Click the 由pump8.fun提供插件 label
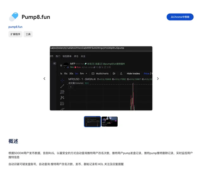Viewport: 215px width, 171px height. coord(114,64)
